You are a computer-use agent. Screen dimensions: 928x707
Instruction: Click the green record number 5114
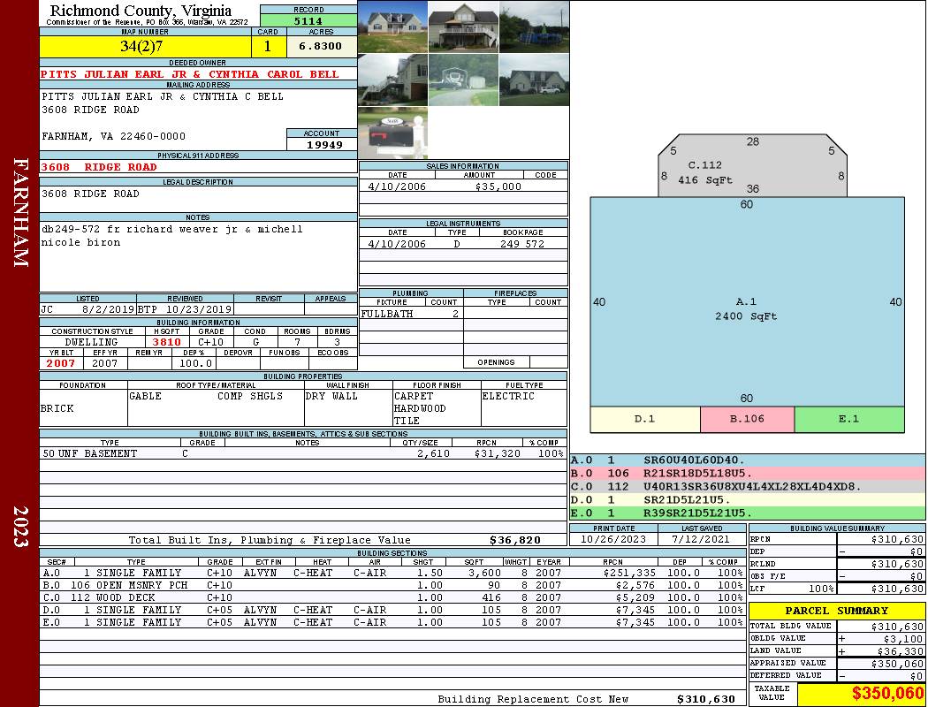click(x=308, y=20)
